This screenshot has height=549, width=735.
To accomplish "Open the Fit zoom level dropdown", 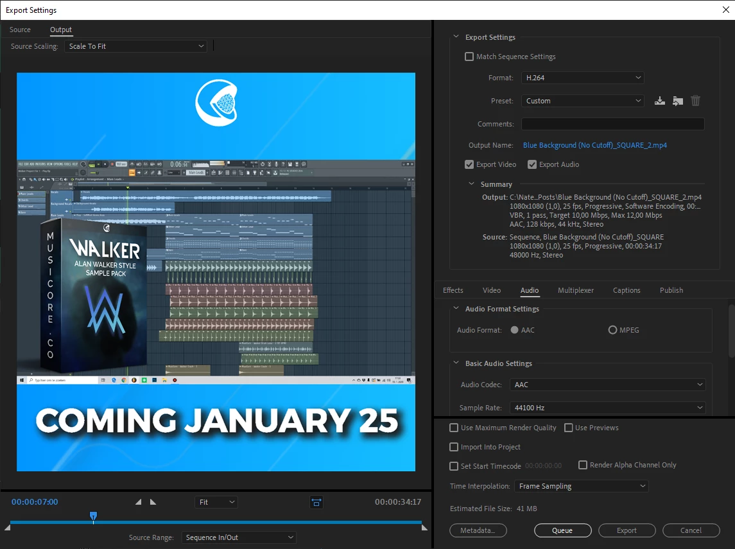I will 216,502.
